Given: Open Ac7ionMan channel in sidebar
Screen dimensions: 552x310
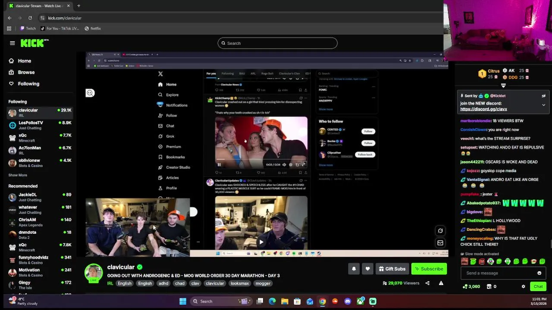Looking at the screenshot, I should click(40, 150).
